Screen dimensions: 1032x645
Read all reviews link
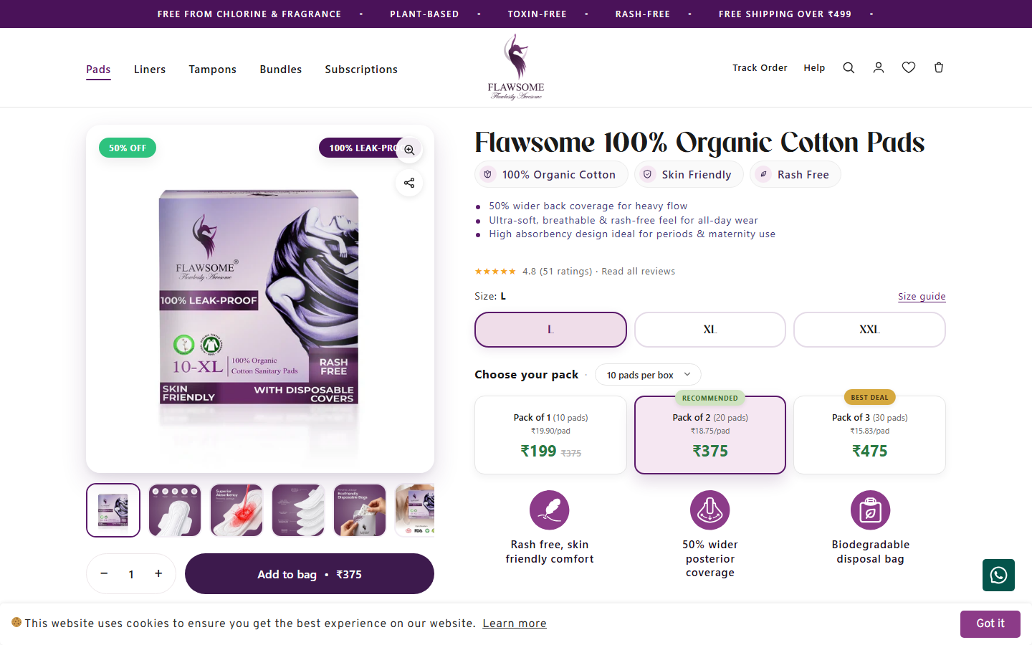coord(639,271)
